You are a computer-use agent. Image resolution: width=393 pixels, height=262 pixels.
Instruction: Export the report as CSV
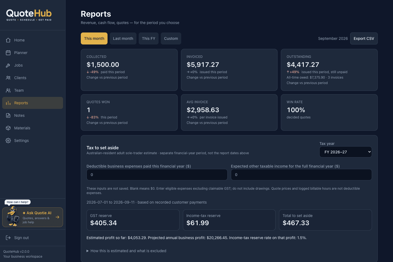point(364,38)
